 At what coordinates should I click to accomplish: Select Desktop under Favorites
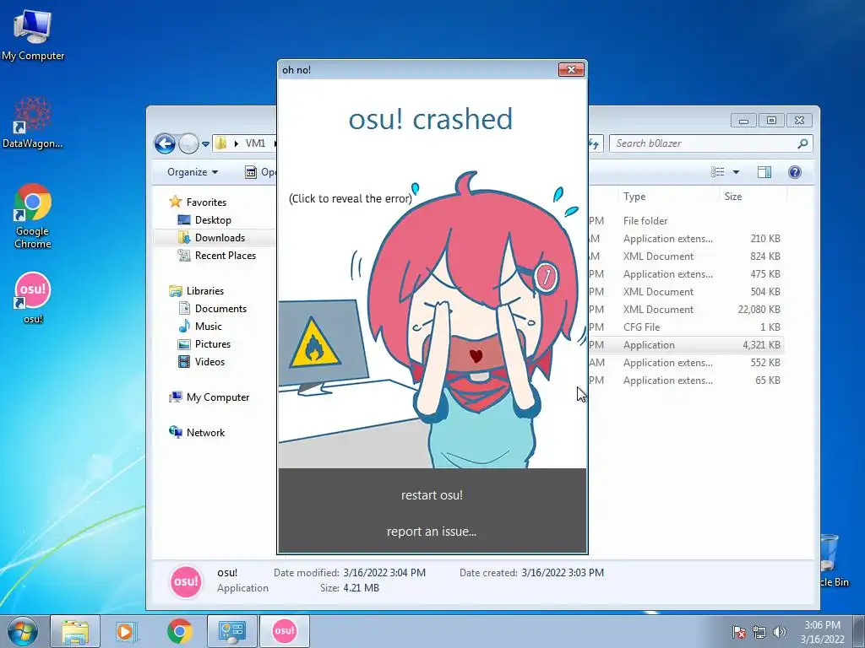[213, 220]
